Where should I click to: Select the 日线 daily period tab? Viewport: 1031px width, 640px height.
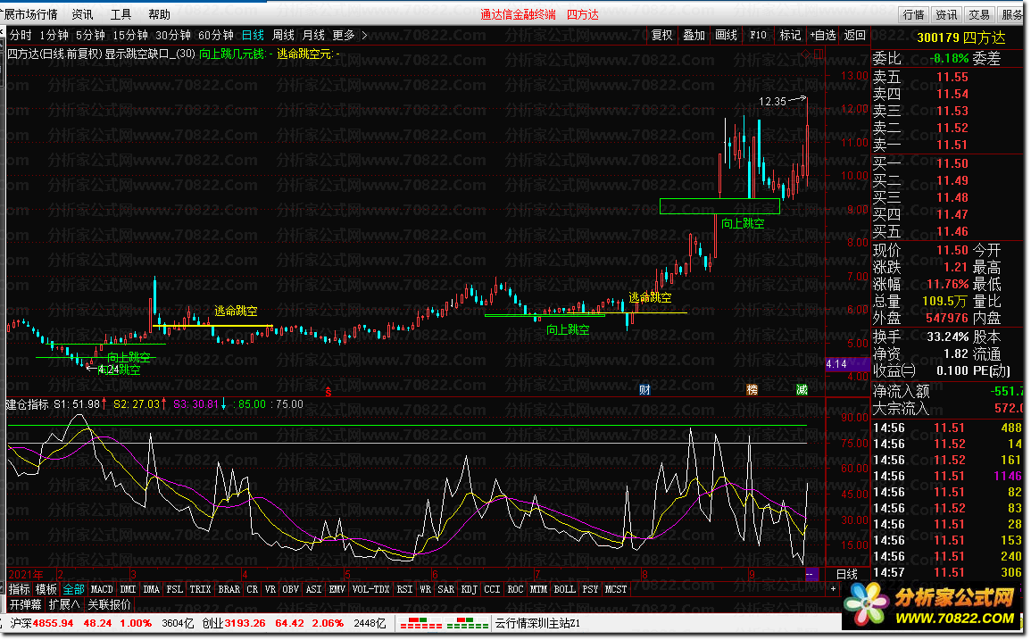click(x=253, y=36)
